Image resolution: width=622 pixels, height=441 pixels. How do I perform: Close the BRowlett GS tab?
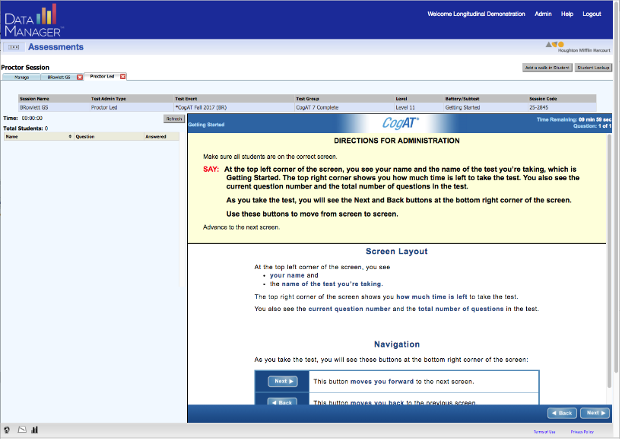pyautogui.click(x=80, y=78)
